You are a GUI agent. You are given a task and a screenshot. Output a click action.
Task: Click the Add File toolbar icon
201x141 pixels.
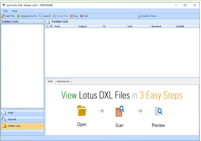pyautogui.click(x=3, y=16)
